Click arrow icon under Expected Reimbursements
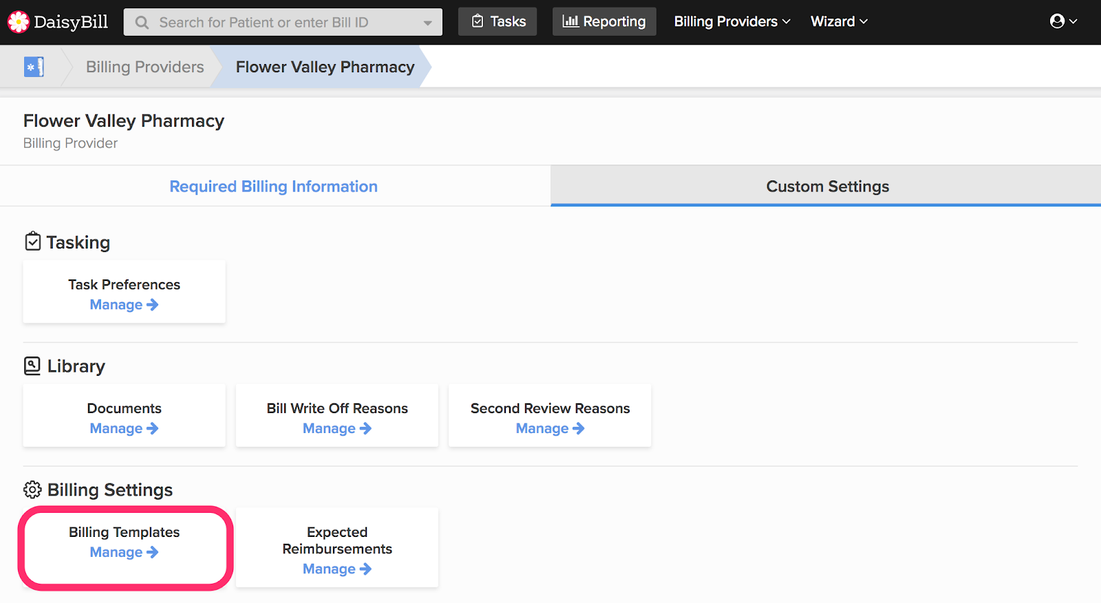This screenshot has width=1101, height=603. coord(365,569)
